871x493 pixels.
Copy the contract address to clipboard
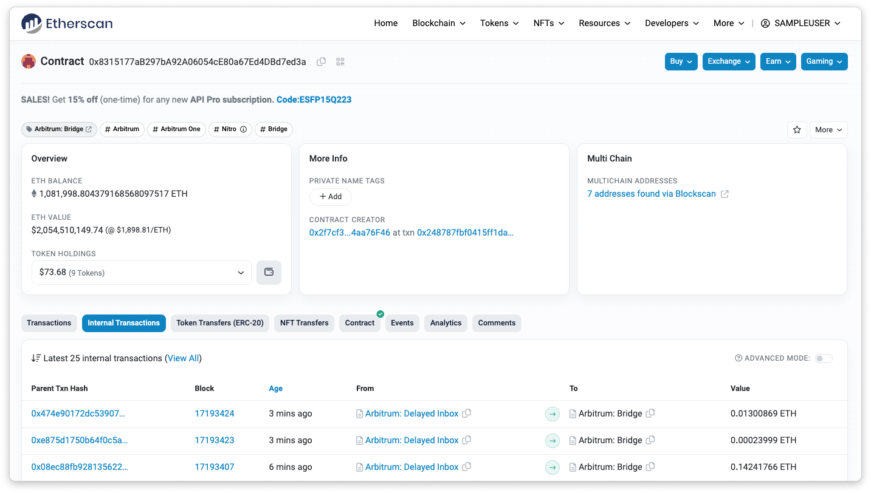tap(322, 61)
